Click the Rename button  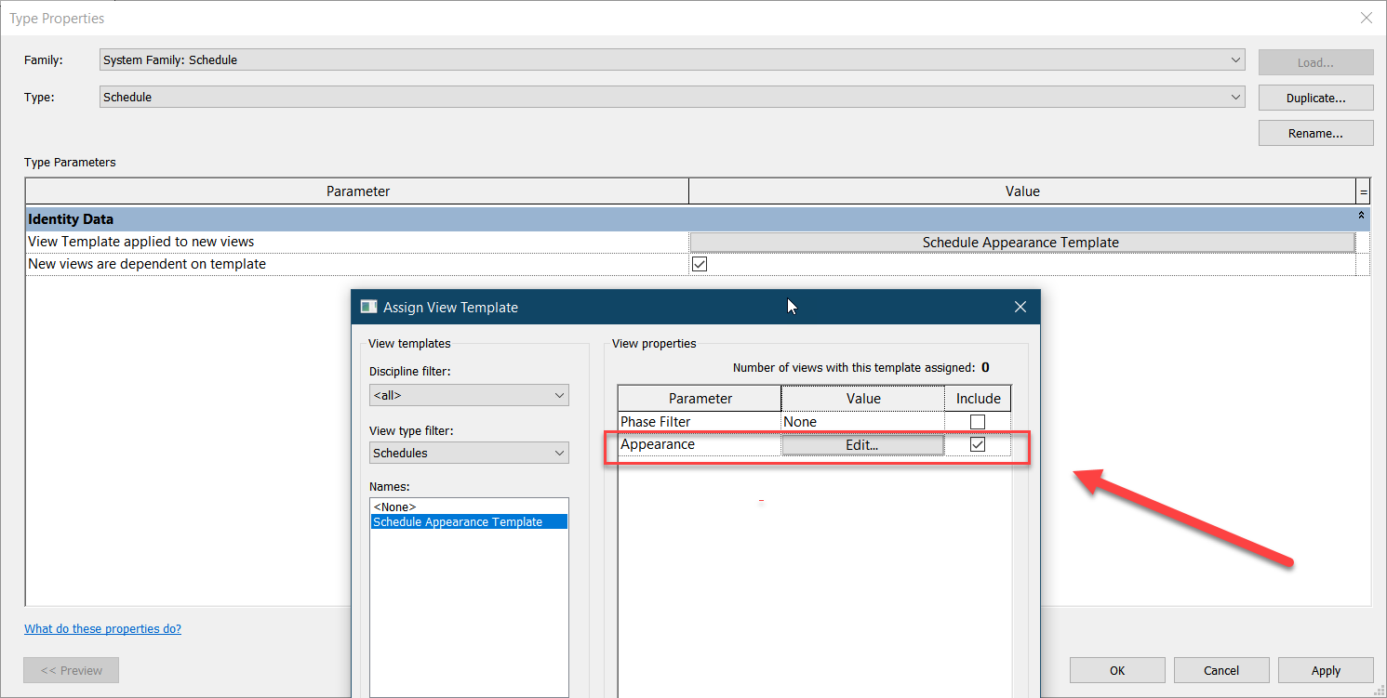pyautogui.click(x=1315, y=132)
